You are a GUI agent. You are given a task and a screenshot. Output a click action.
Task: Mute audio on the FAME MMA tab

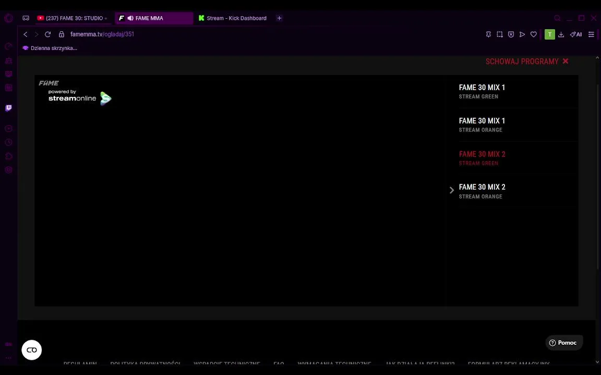[x=130, y=18]
